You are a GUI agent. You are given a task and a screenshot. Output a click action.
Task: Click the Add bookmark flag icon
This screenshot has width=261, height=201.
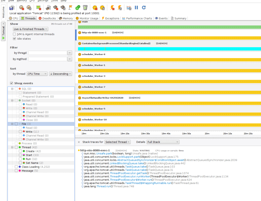click(x=71, y=8)
